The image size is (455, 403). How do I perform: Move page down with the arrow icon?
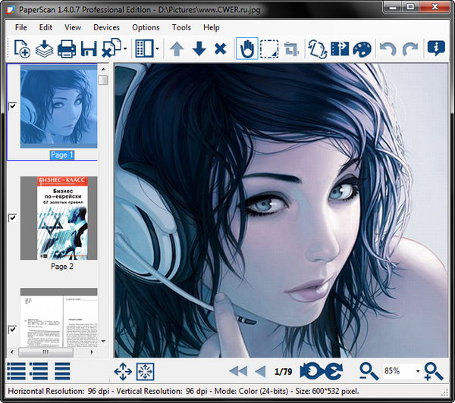pos(199,48)
